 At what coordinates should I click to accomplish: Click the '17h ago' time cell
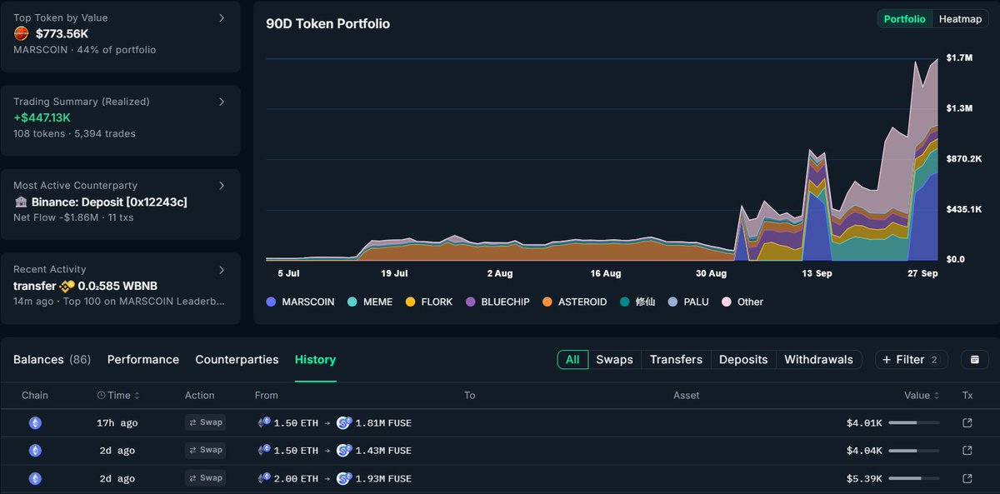(x=117, y=423)
